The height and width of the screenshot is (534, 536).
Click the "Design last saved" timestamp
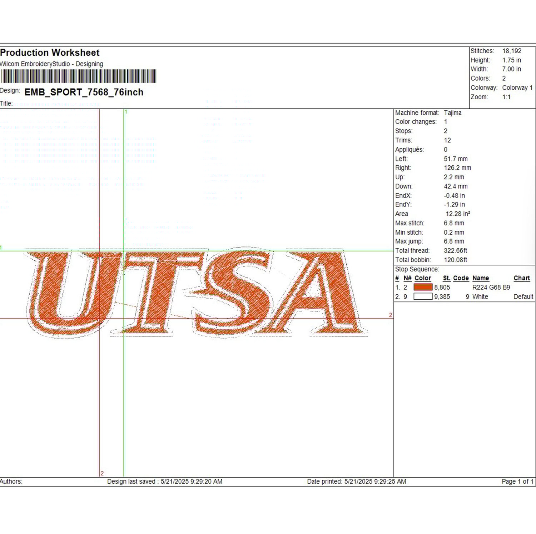165,481
